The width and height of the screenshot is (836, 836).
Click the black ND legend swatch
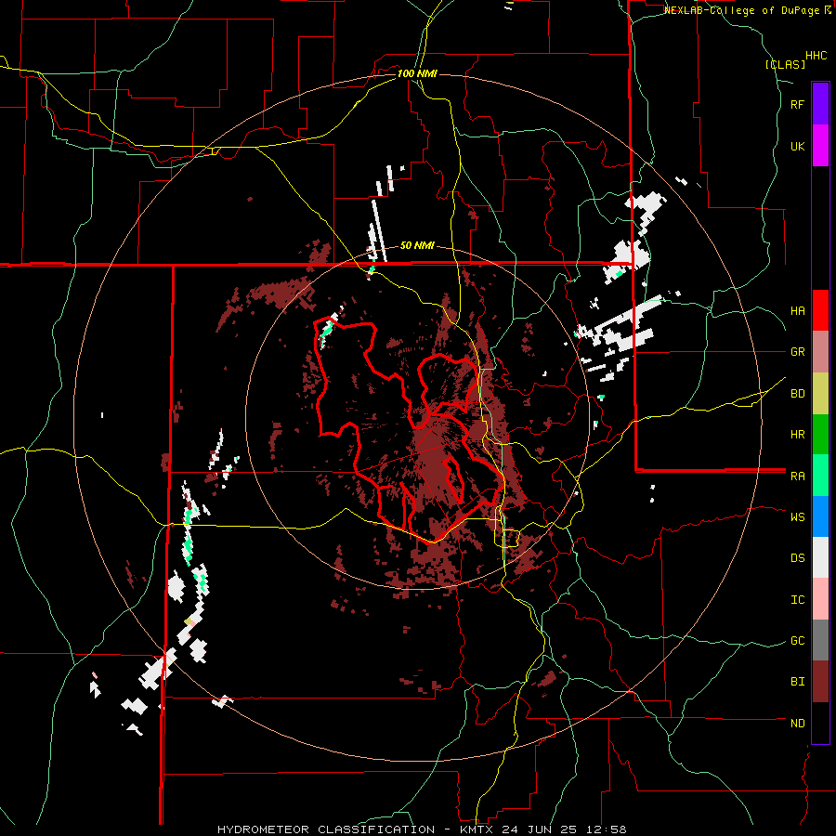pos(820,723)
